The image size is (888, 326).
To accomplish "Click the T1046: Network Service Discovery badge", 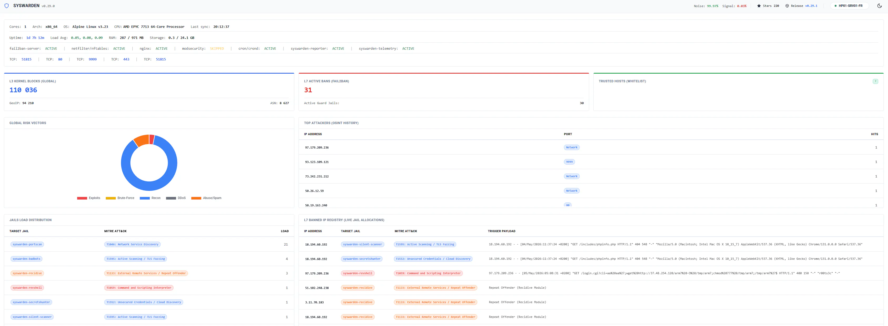I will 132,244.
